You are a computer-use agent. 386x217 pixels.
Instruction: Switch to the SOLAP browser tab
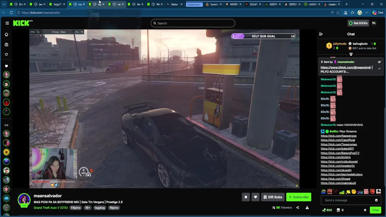tap(253, 4)
